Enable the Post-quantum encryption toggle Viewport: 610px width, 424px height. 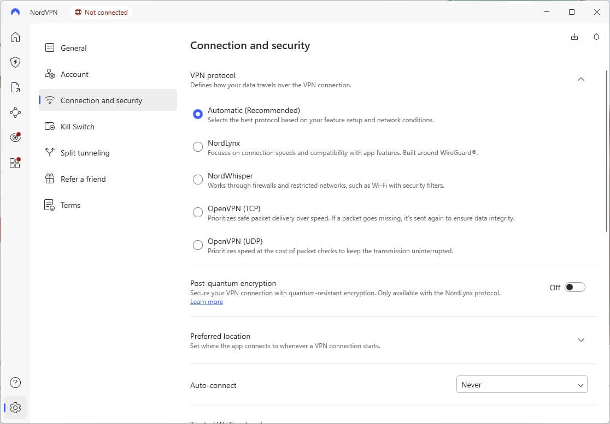(575, 288)
